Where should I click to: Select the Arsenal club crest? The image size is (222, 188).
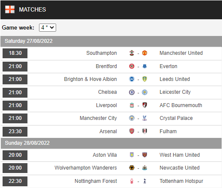tap(132, 131)
